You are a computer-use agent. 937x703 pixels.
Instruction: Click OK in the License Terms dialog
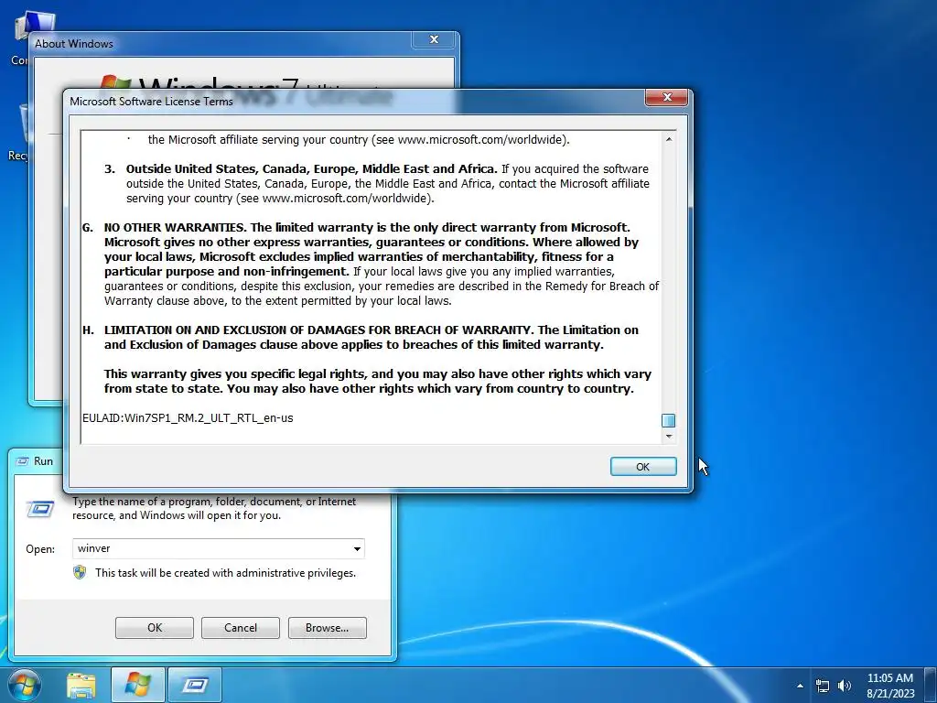(643, 467)
